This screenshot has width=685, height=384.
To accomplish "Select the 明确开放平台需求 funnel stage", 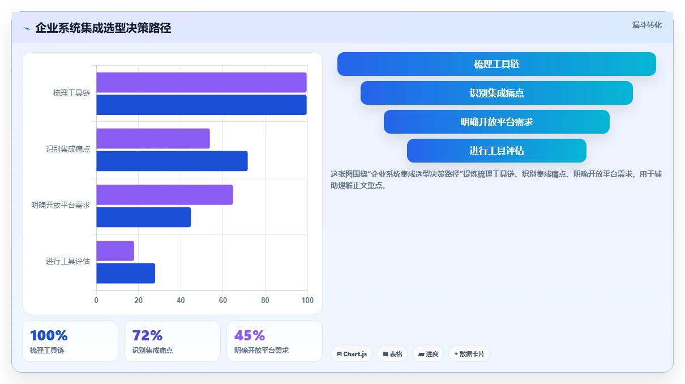I will tap(496, 122).
